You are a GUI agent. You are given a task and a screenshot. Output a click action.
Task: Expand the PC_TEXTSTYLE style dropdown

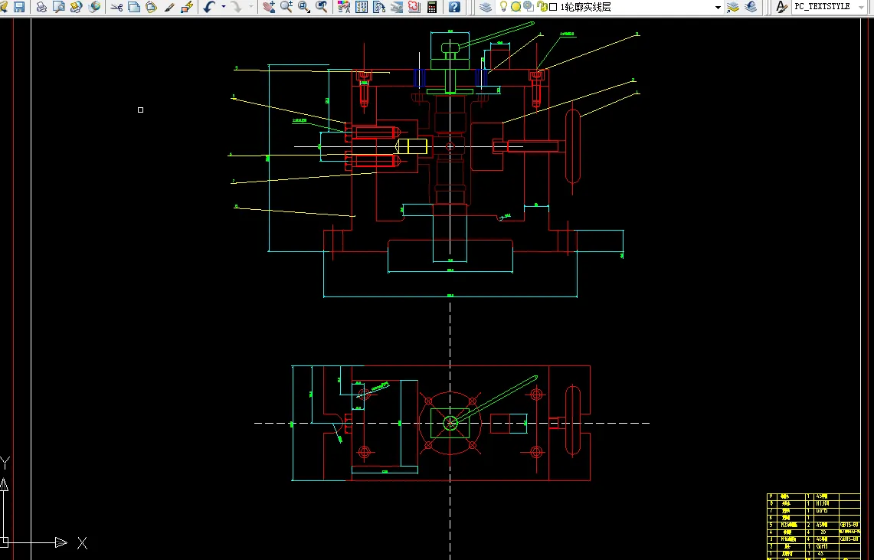pos(863,7)
